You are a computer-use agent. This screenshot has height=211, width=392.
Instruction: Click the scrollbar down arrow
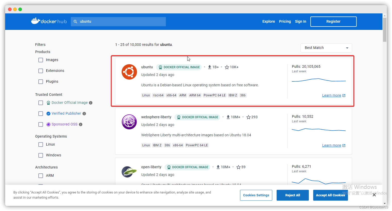pos(385,204)
